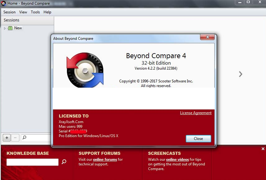Open the Tools menu

(35, 12)
